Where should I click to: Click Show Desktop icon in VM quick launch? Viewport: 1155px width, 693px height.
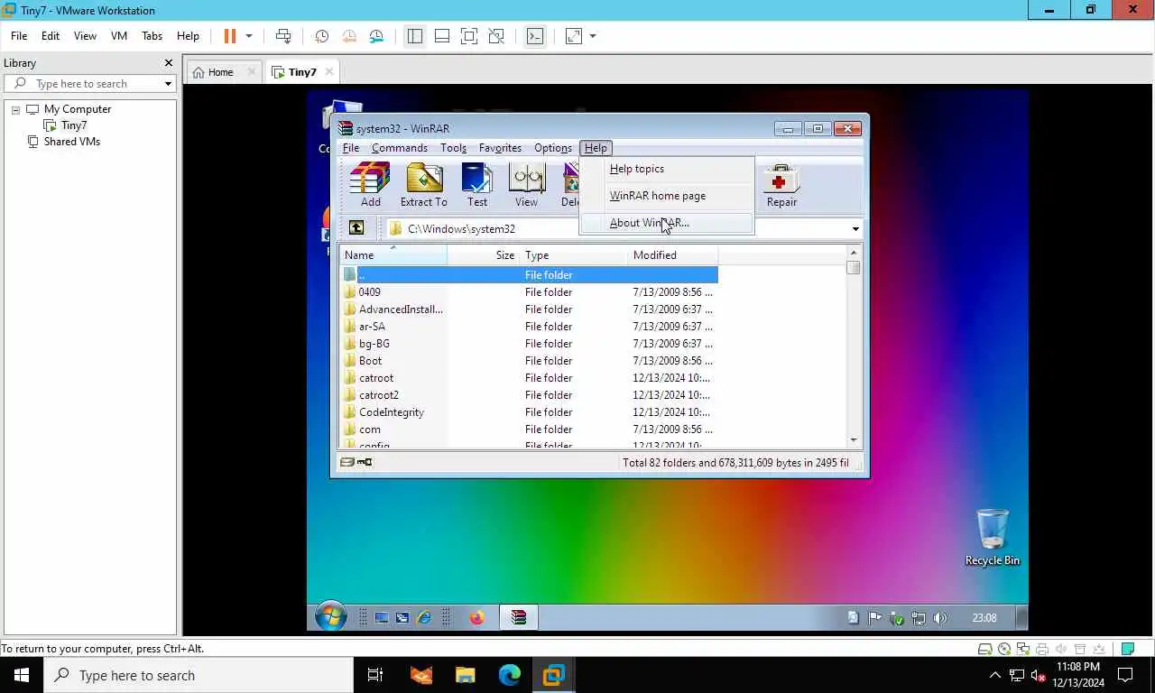pos(382,618)
